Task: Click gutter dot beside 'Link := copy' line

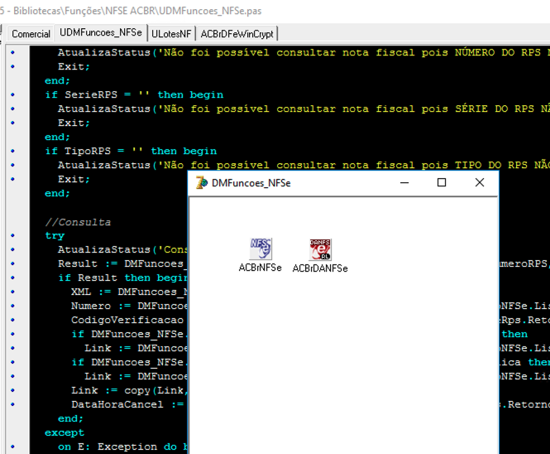Action: point(13,390)
